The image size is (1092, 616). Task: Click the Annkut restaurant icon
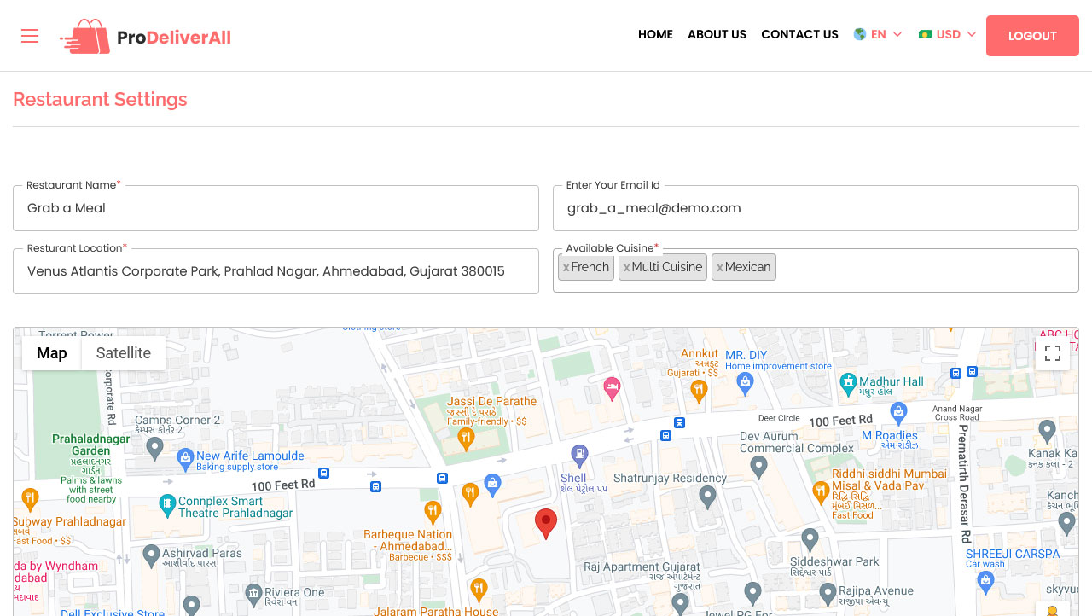pyautogui.click(x=700, y=391)
